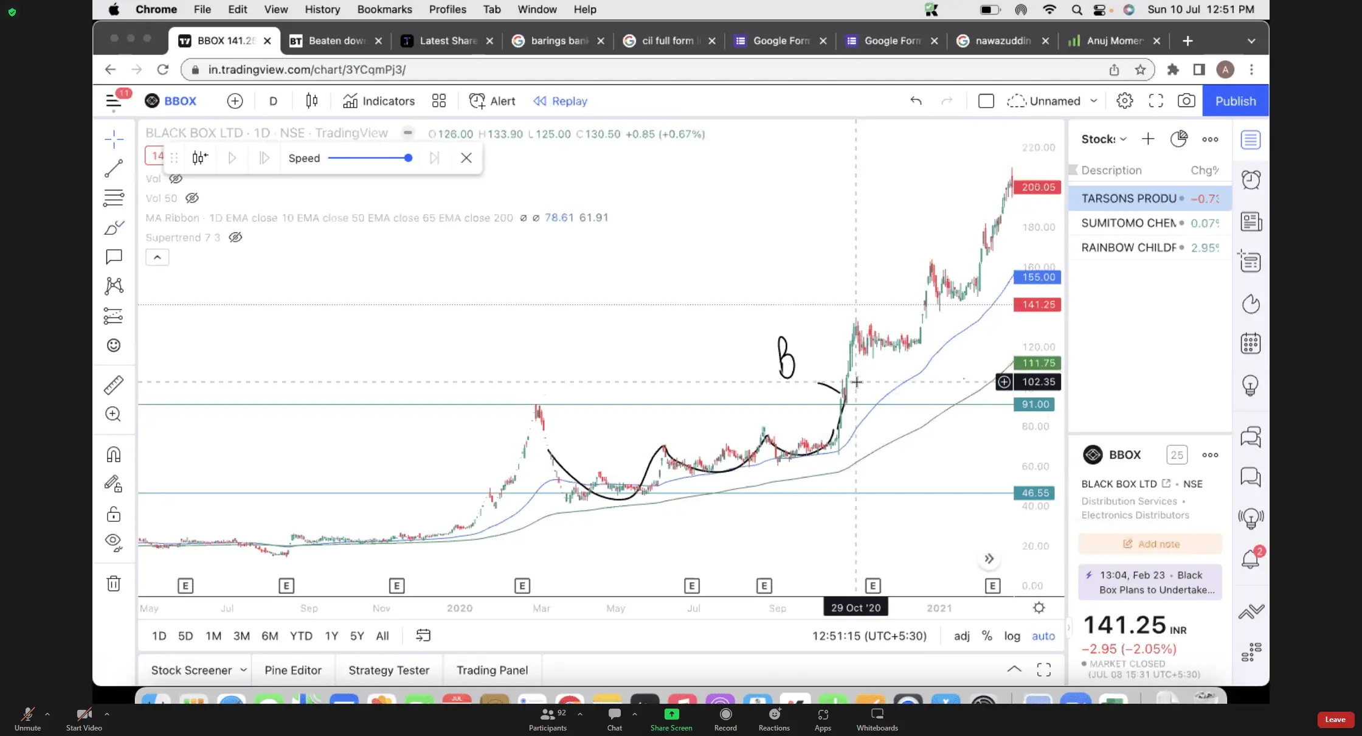Click the magnet mode icon
1362x736 pixels.
pos(114,454)
